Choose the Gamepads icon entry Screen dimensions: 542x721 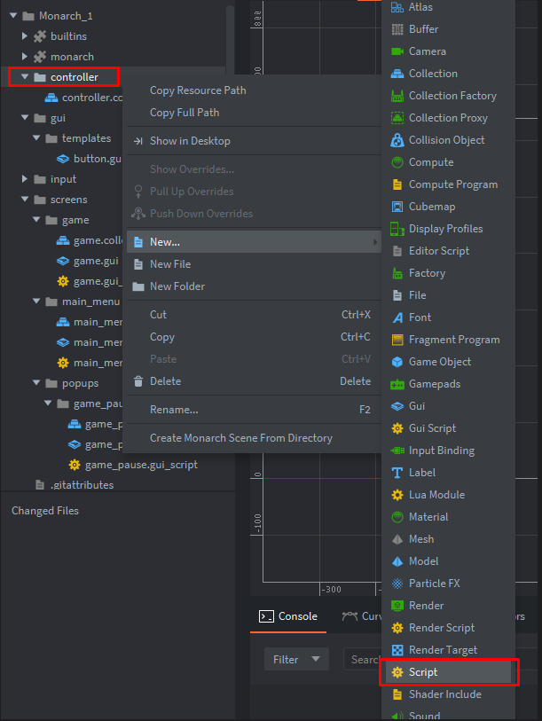pos(397,384)
